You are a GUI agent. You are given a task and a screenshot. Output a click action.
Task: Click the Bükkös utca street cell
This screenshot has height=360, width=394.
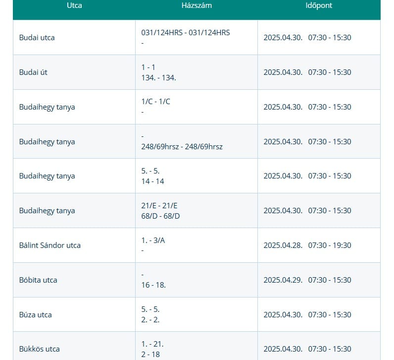39,349
